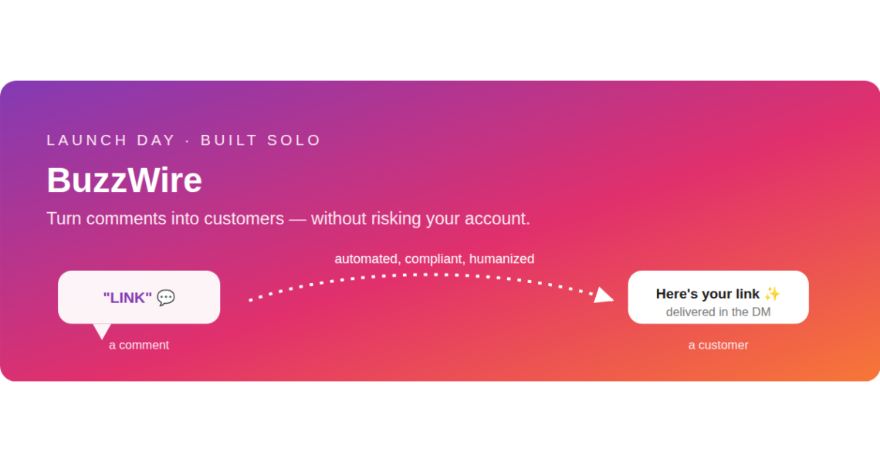This screenshot has height=462, width=880.
Task: Click the purple corner of the gradient banner
Action: [12, 93]
